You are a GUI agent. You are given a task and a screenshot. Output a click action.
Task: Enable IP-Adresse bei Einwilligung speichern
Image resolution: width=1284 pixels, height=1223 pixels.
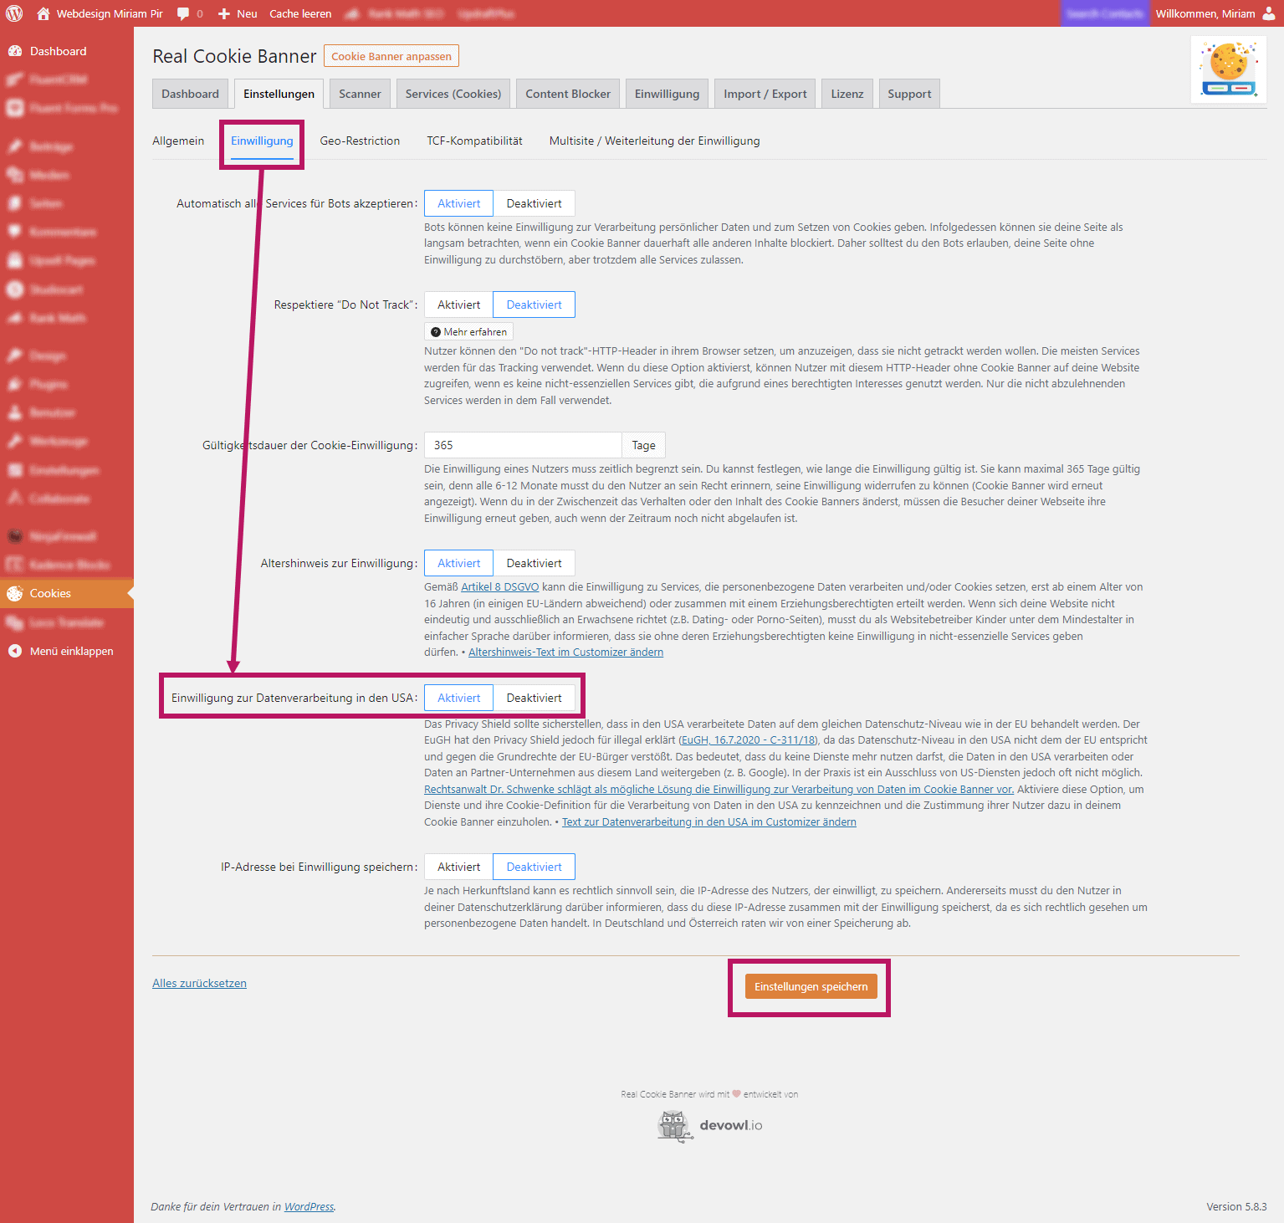tap(458, 867)
